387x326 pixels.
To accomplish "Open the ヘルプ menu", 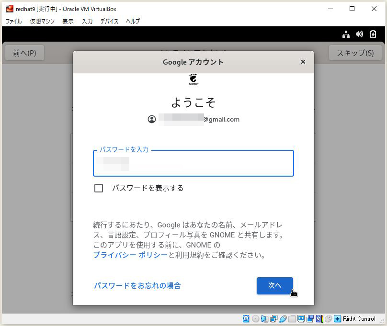I will tap(133, 21).
